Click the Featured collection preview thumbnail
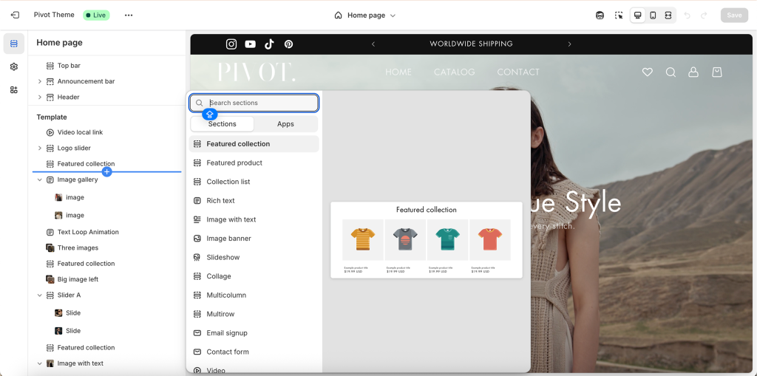 427,240
